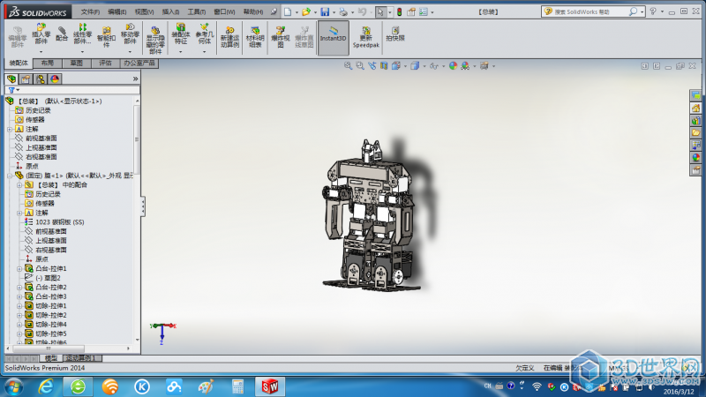This screenshot has height=397, width=706.
Task: Open Windows Start button
Action: [x=13, y=386]
